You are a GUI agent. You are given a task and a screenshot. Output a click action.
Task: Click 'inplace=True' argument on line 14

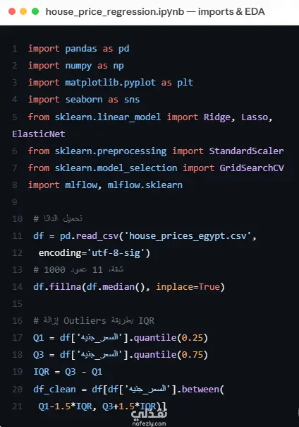(188, 287)
